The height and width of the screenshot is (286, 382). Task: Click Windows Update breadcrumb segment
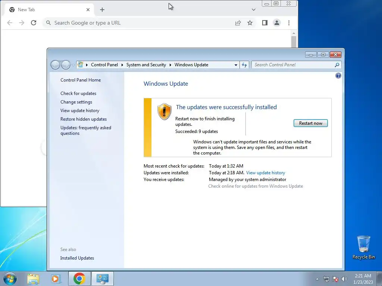tap(191, 65)
